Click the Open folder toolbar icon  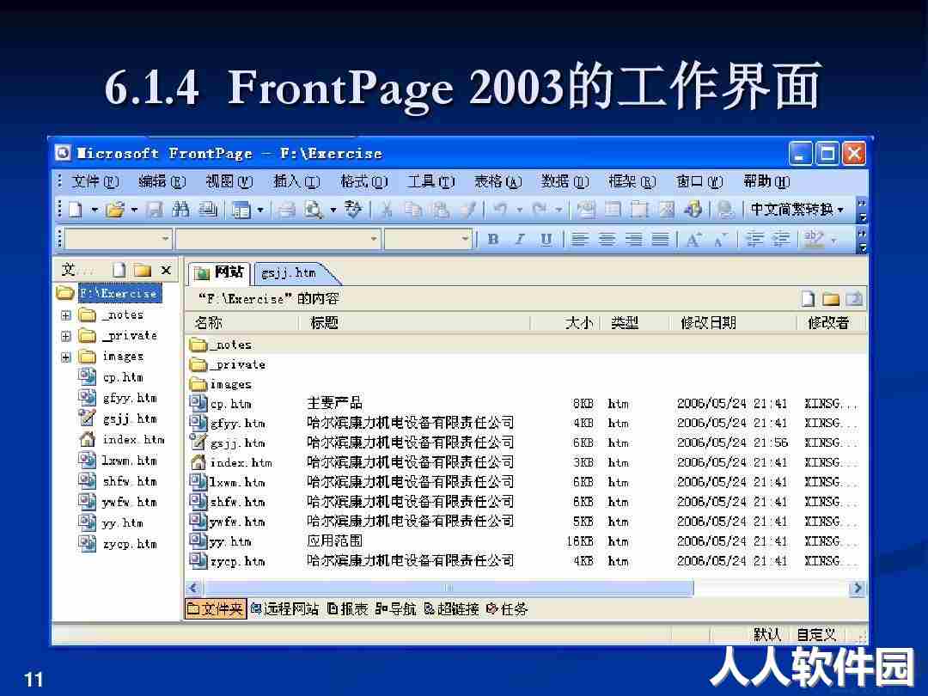point(115,210)
